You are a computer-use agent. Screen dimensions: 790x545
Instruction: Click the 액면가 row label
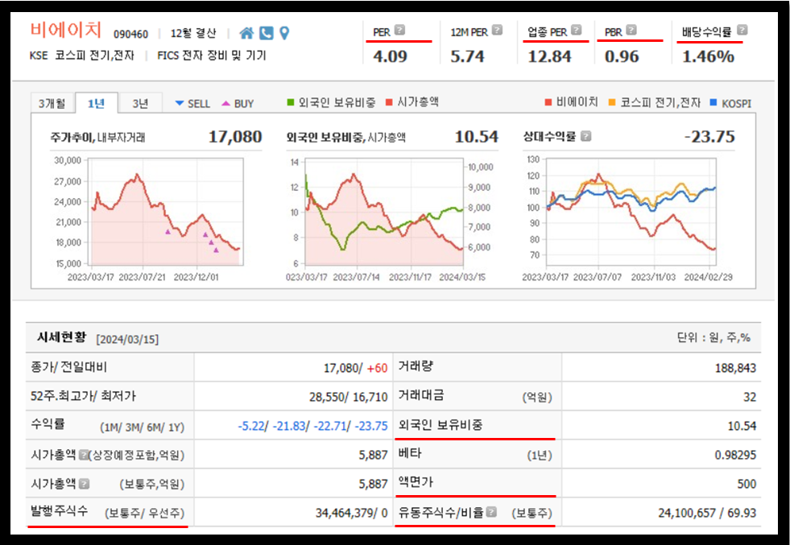tap(416, 482)
